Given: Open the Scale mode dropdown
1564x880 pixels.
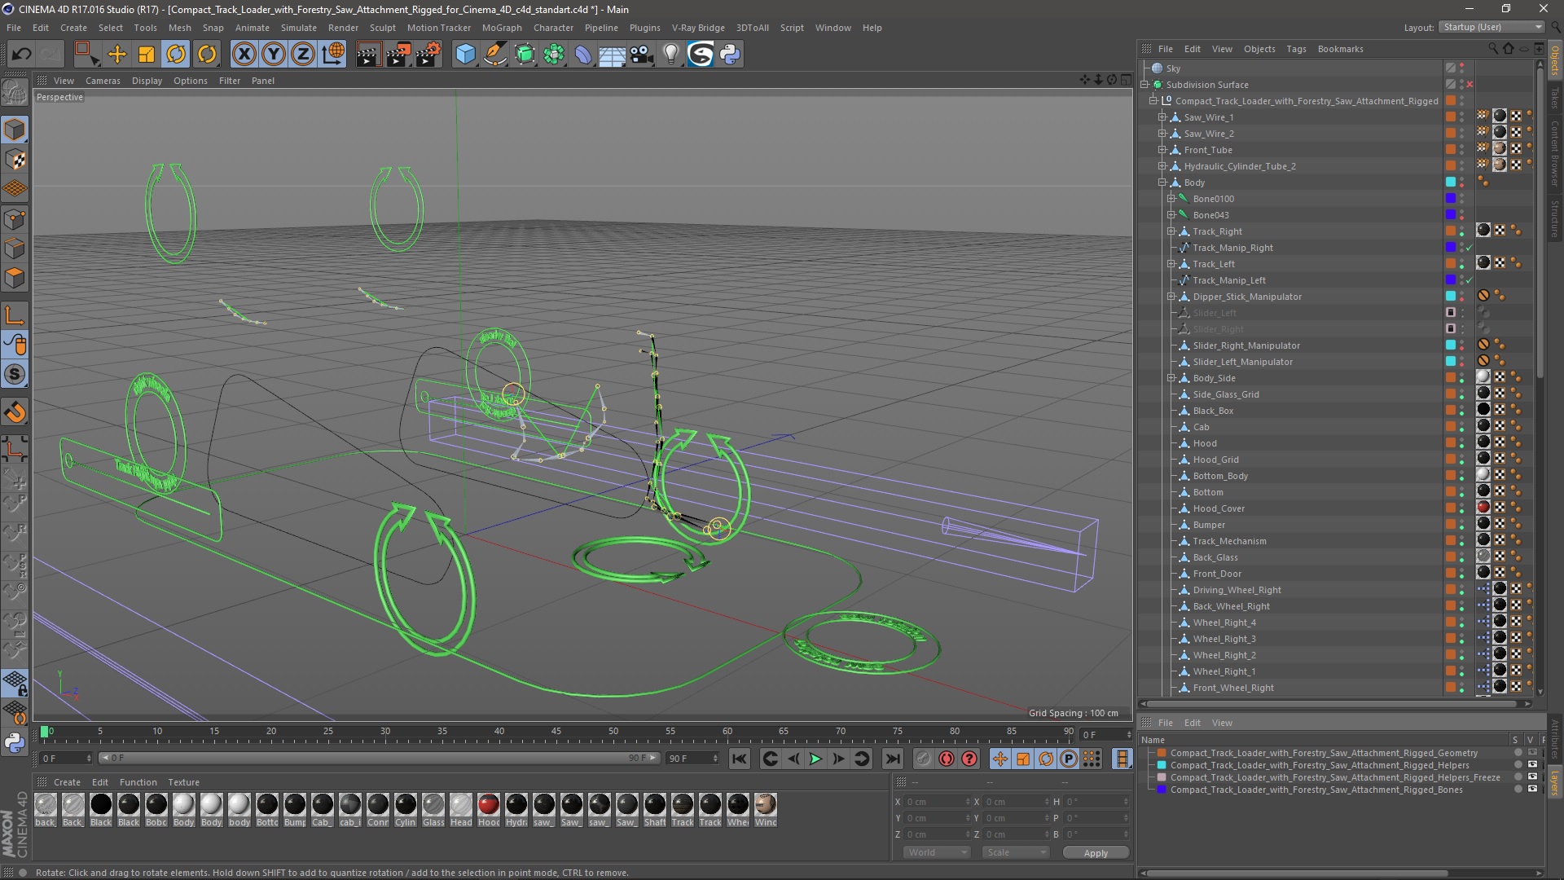Looking at the screenshot, I should (1015, 852).
